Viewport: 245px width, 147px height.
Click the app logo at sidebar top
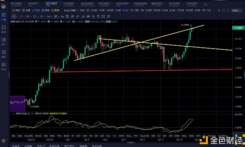[3, 6]
